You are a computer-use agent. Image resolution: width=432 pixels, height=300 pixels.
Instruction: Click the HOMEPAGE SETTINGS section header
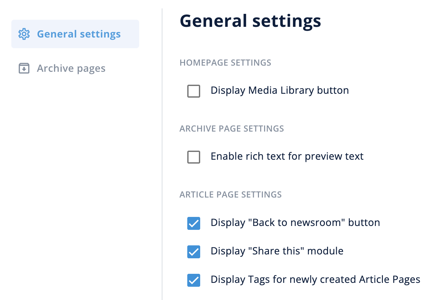pyautogui.click(x=225, y=63)
